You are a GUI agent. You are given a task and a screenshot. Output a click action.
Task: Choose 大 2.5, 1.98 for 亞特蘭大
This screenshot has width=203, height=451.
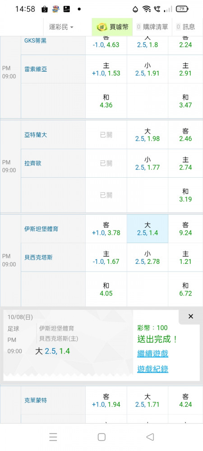tap(148, 134)
